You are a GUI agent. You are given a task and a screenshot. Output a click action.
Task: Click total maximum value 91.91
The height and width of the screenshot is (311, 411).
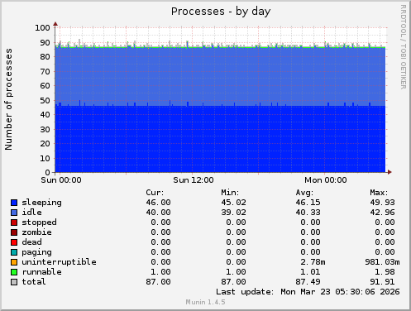click(x=383, y=282)
